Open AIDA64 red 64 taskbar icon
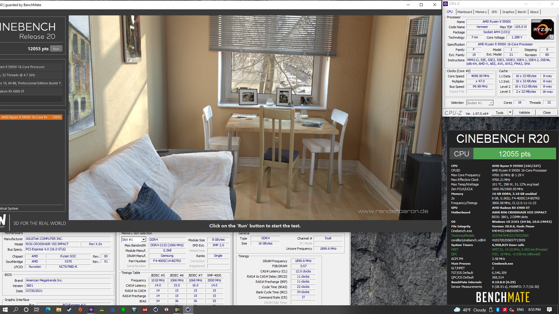Screen dimensions: 559x314 pos(145,310)
